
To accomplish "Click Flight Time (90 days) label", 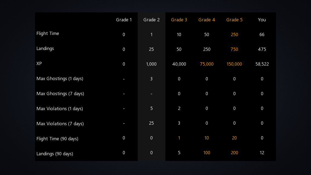I will tap(57, 139).
